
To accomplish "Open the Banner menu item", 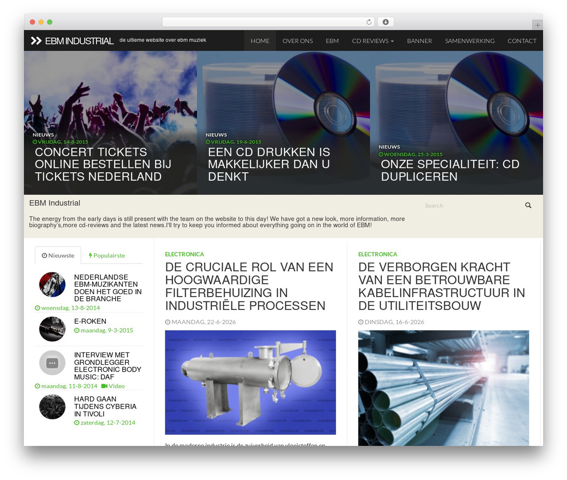I will pos(419,41).
